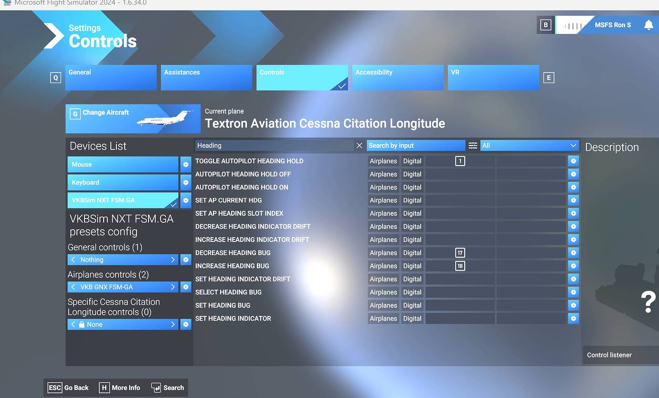Select the VKBSim NXT FSM.GA device

pyautogui.click(x=123, y=201)
